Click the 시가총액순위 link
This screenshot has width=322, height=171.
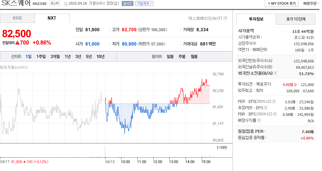[249, 37]
